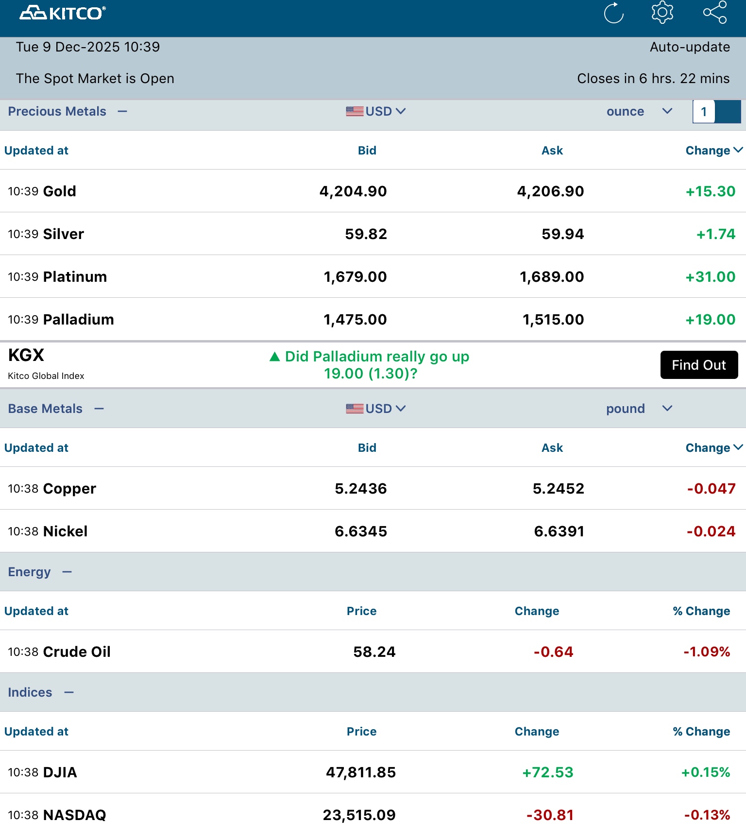
Task: Collapse the Indices section
Action: point(69,693)
